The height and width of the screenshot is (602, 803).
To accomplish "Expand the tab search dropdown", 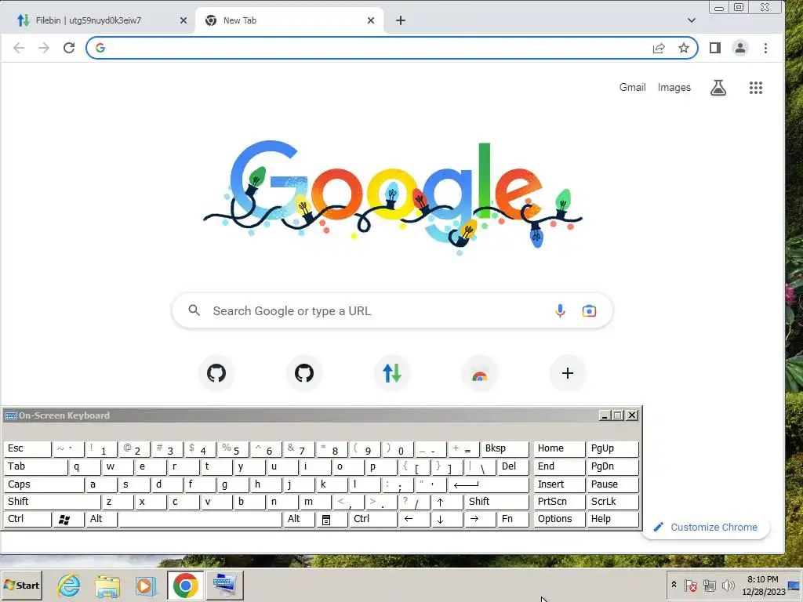I will 692,20.
